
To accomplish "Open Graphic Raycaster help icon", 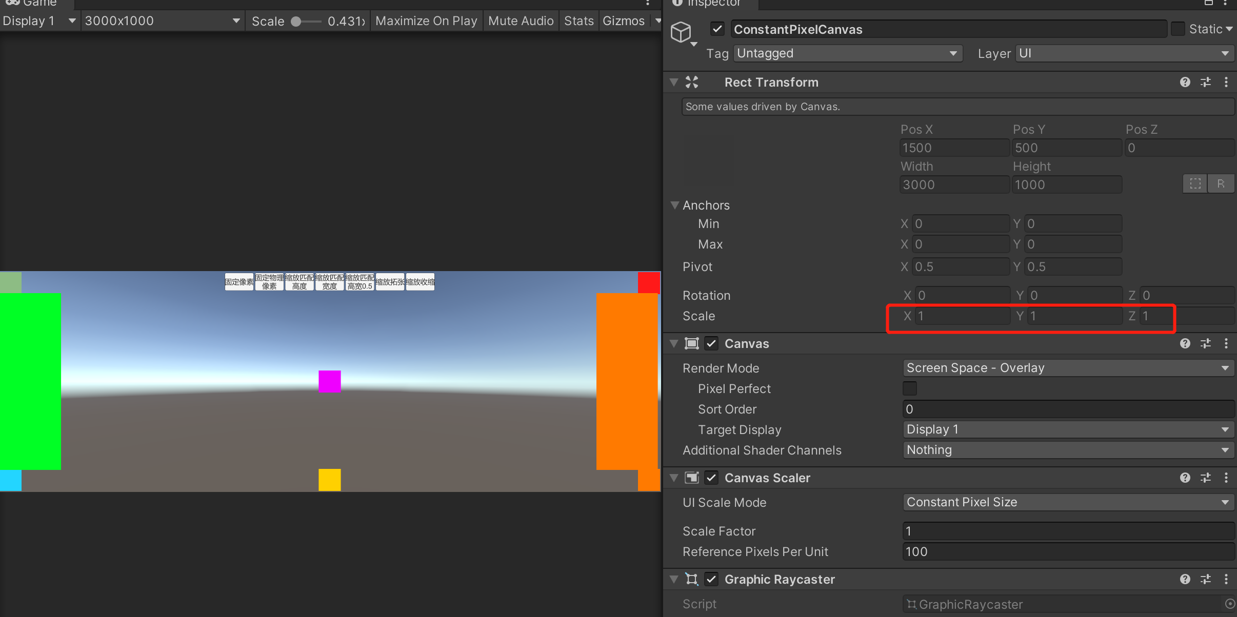I will [x=1185, y=579].
